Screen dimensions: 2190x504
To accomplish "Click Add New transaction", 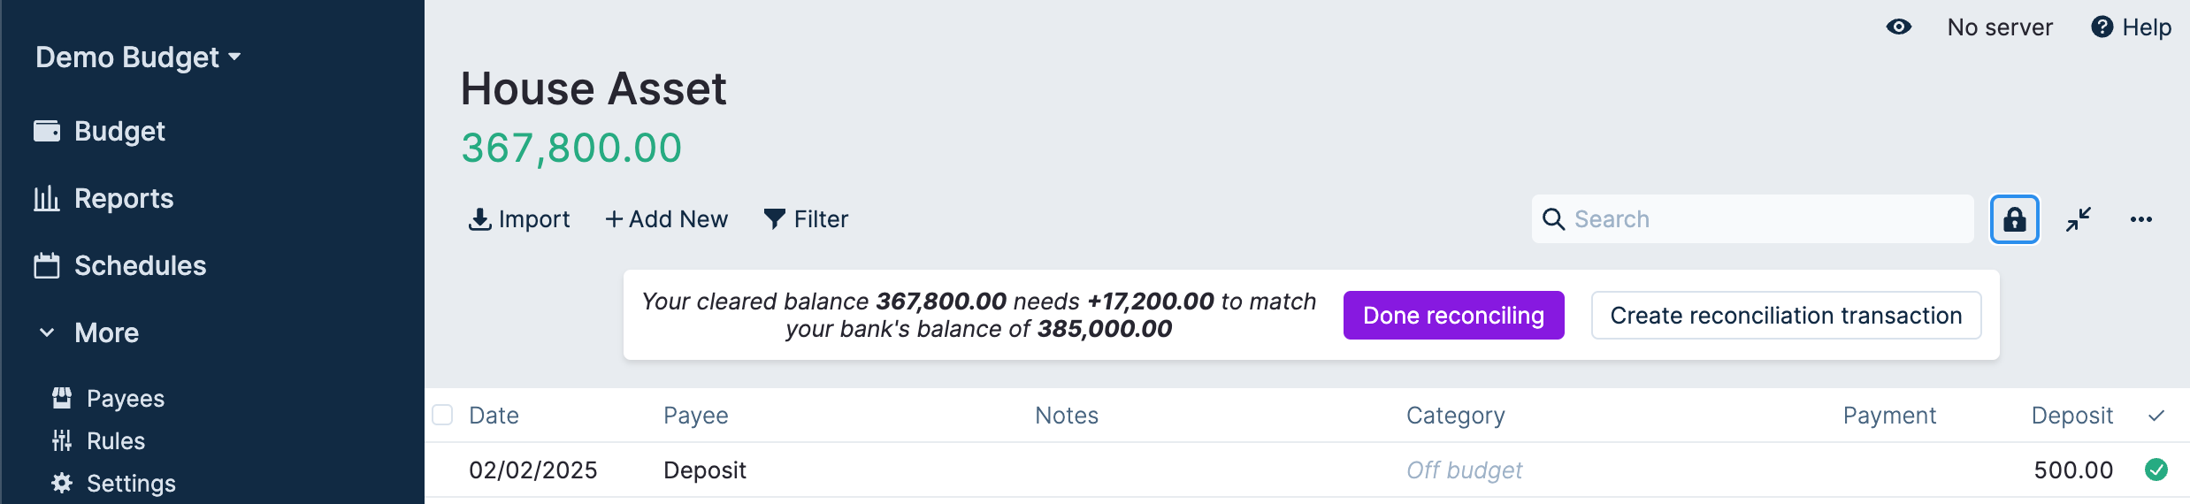I will [666, 219].
